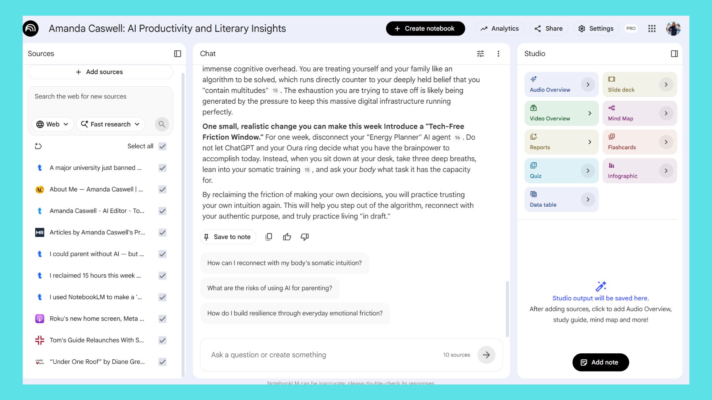
Task: Click the Roku podcast source icon
Action: (40, 319)
